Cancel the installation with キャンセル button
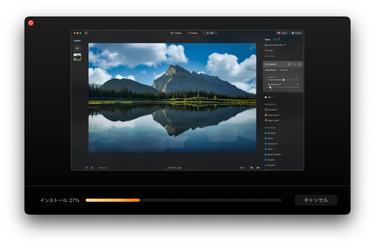The image size is (375, 247). click(316, 200)
